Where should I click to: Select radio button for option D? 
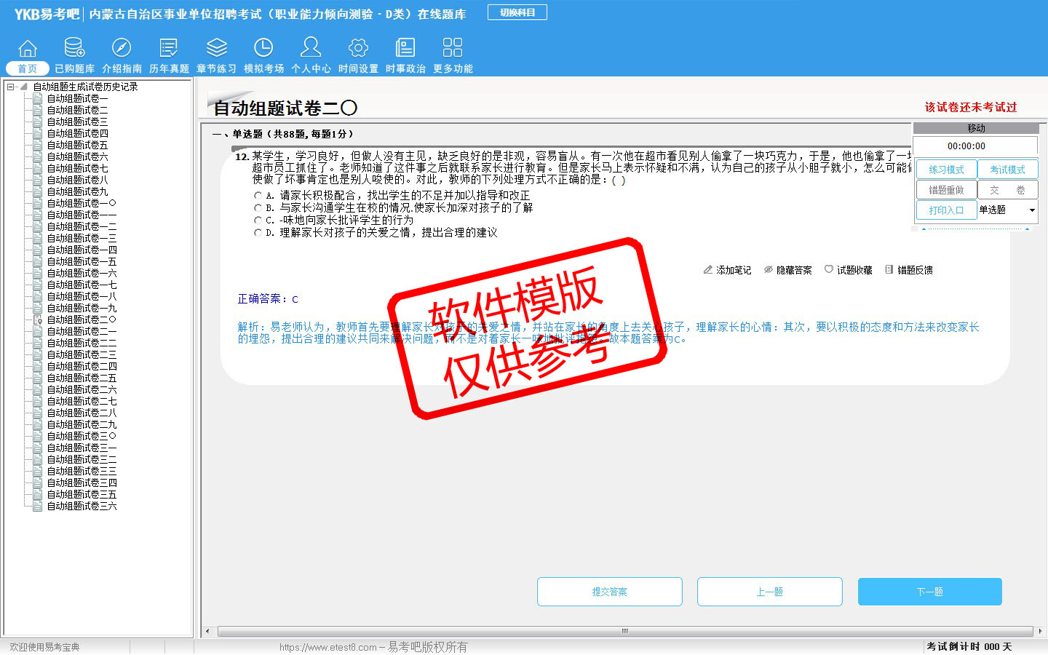pos(258,233)
